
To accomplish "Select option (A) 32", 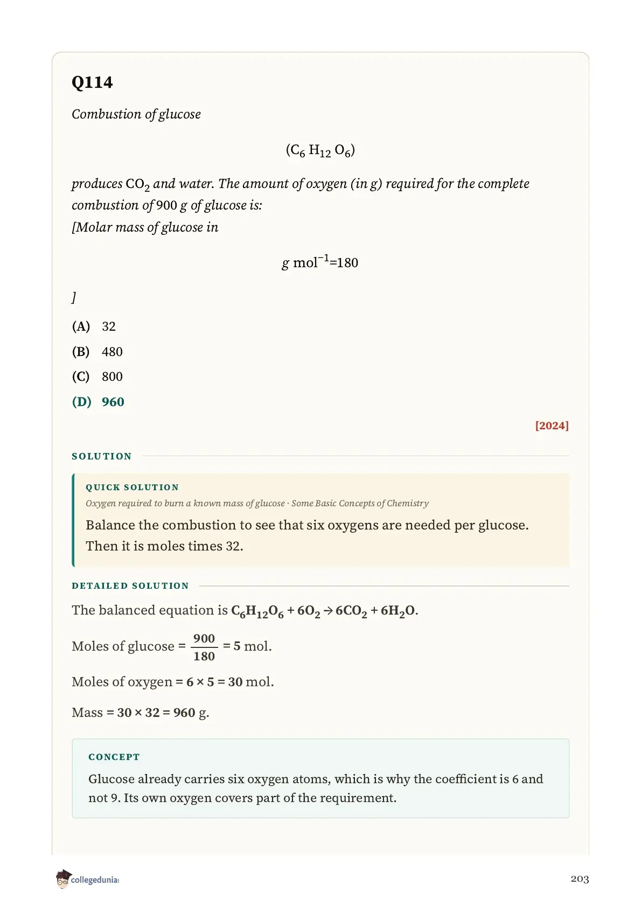I will click(x=94, y=326).
